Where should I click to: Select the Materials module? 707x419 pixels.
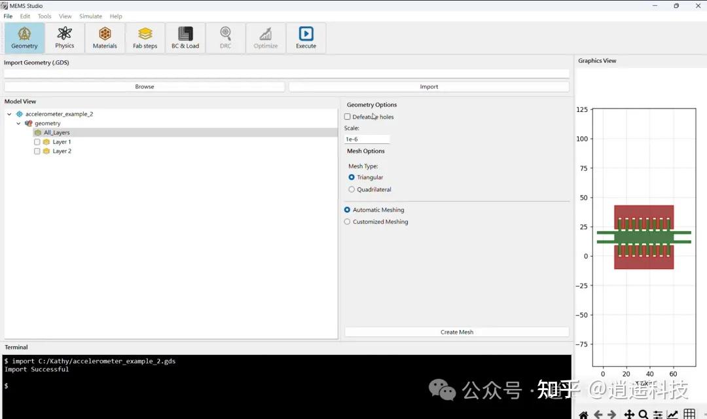105,37
